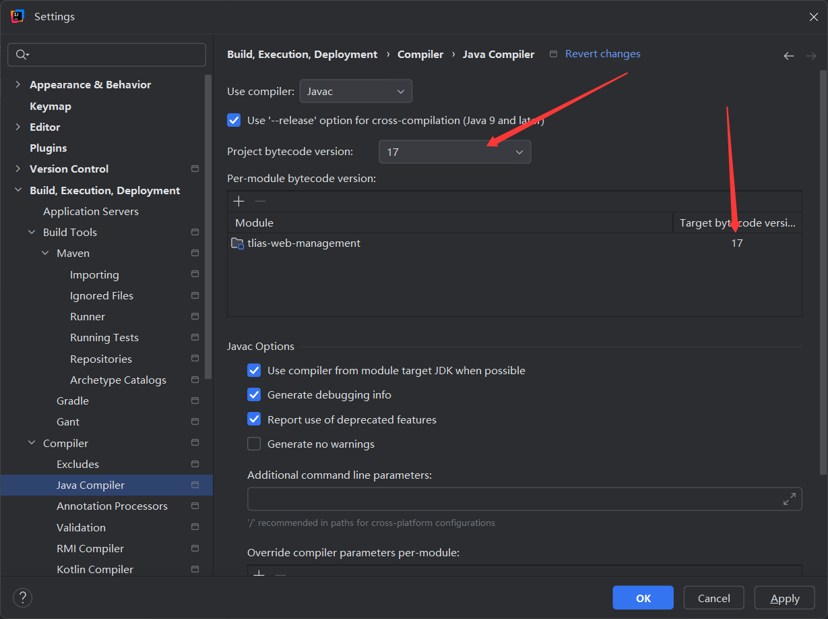The image size is (828, 619).
Task: Click Build, Execution, Deployment breadcrumb
Action: (x=302, y=55)
